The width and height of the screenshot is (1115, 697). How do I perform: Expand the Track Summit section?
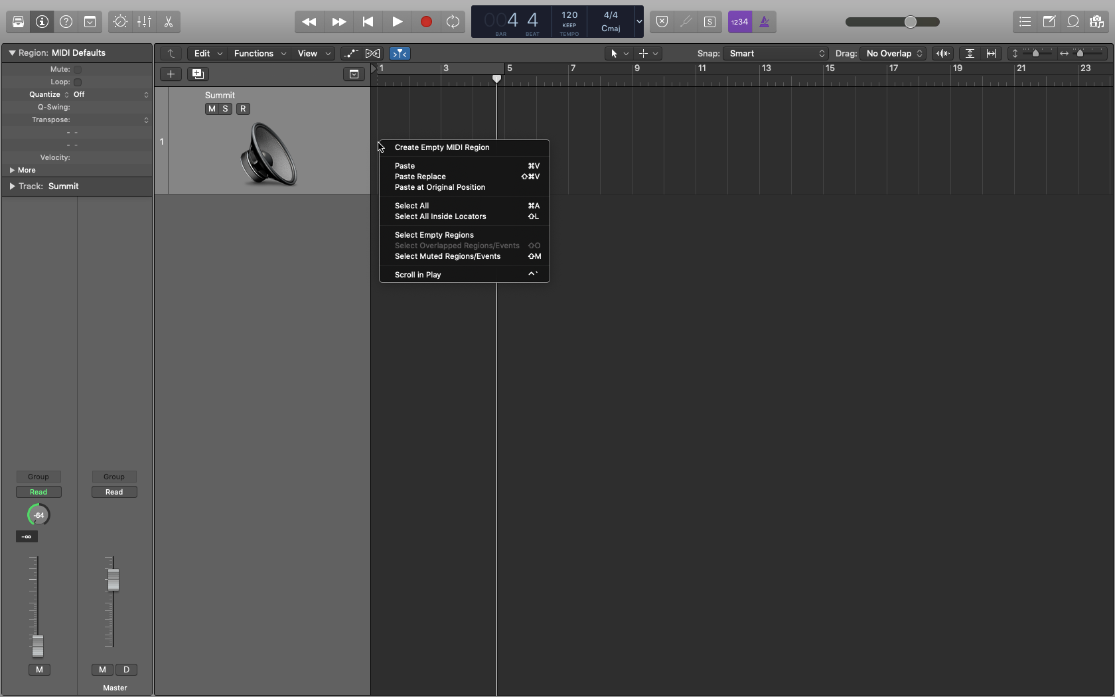point(12,187)
